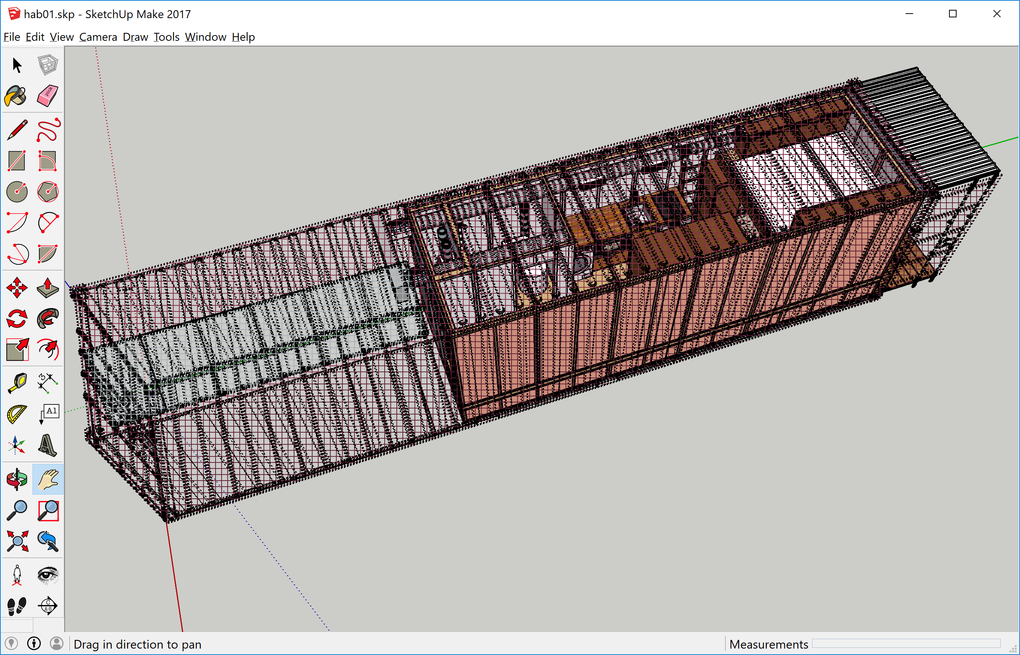Choose the Rotate tool
1020x655 pixels.
coord(17,319)
